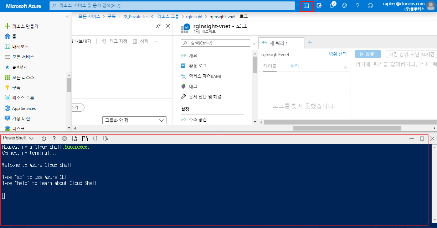Run the query with 실행 button
The height and width of the screenshot is (228, 437).
[367, 54]
